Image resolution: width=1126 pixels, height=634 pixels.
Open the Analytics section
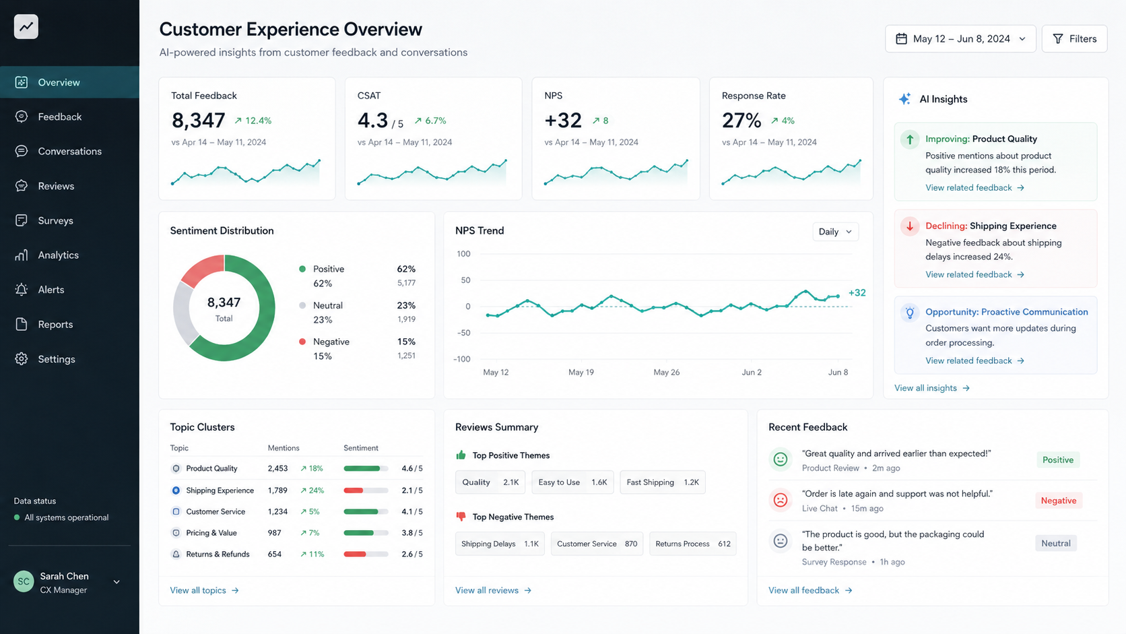pyautogui.click(x=69, y=255)
